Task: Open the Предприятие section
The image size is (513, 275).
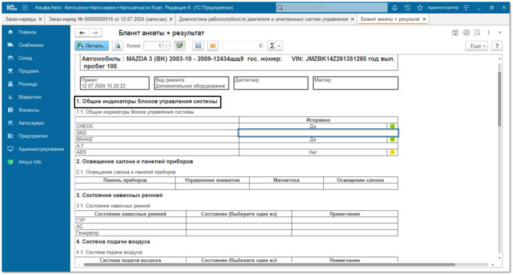Action: 32,136
